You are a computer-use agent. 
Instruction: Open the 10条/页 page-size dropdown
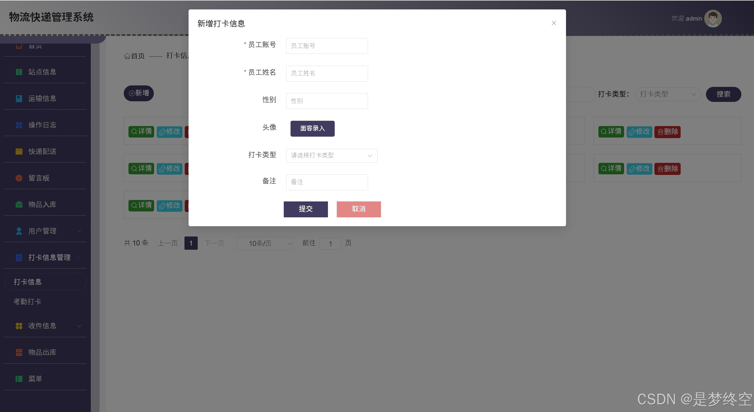(x=264, y=243)
